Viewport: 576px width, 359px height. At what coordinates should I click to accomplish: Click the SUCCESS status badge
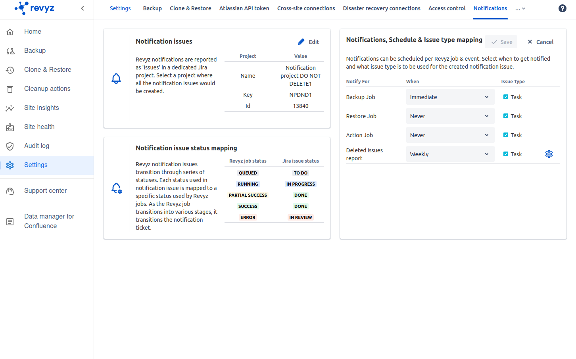tap(248, 206)
